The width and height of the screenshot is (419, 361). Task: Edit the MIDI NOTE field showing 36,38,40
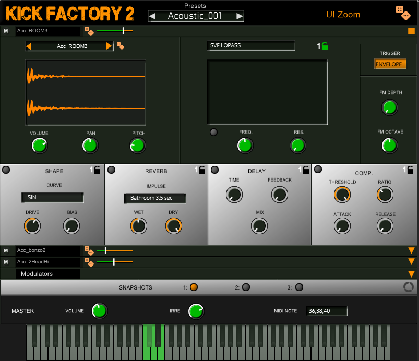[x=326, y=311]
